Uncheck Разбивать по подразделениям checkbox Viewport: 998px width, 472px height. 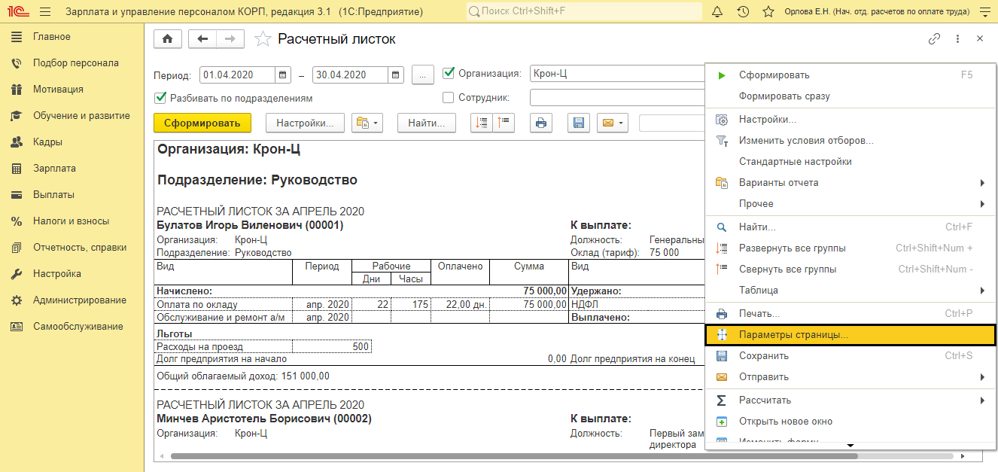tap(160, 98)
